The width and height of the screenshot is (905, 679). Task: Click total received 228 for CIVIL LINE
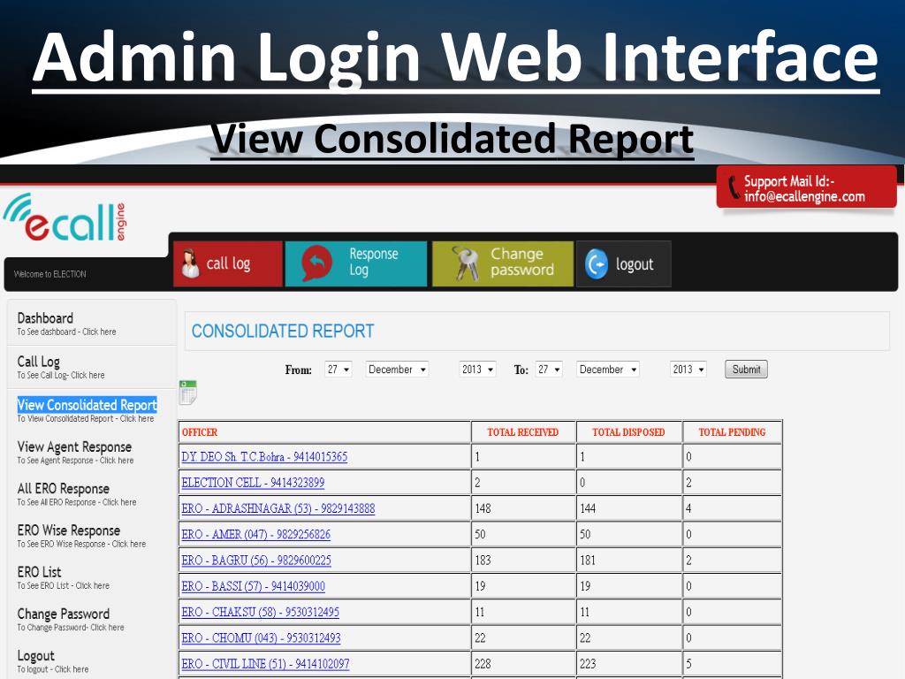click(483, 664)
